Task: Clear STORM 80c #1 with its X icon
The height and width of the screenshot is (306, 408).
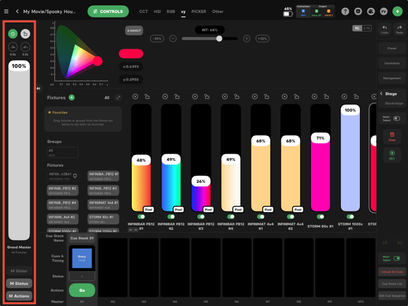Action: coord(314,97)
